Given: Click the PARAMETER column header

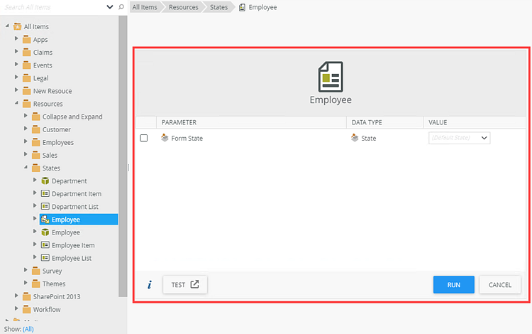Looking at the screenshot, I should pos(251,122).
